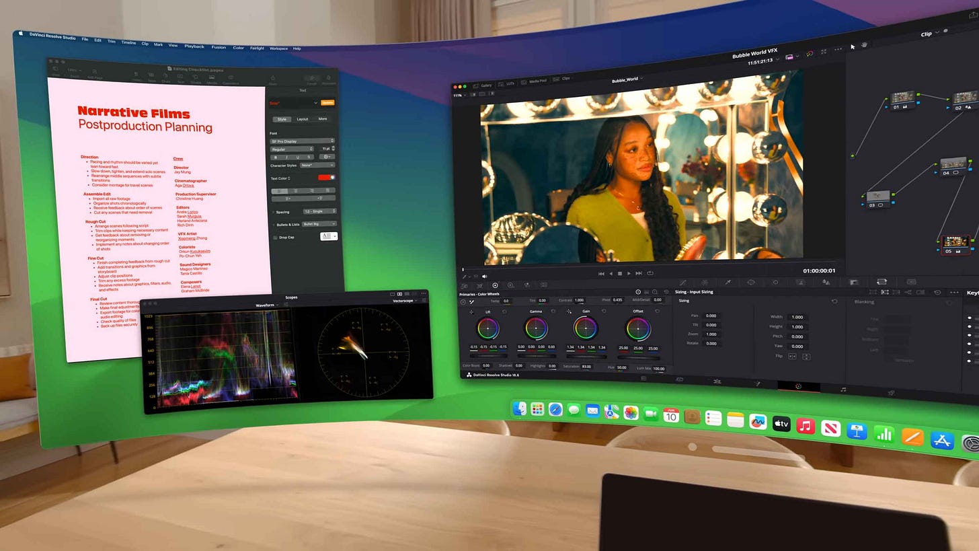Screen dimensions: 979x551
Task: Open the Calendar app in the Dock
Action: (671, 415)
